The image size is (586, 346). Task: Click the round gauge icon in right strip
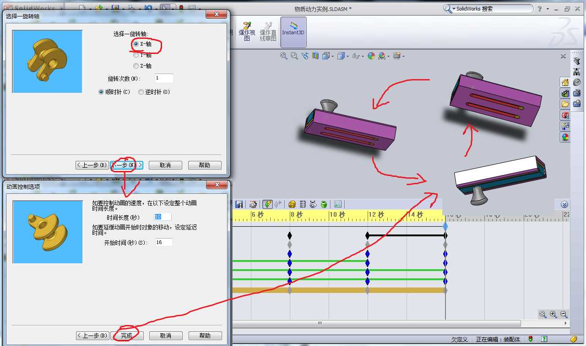[577, 82]
